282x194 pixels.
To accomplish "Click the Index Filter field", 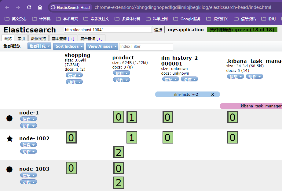I will [146, 47].
